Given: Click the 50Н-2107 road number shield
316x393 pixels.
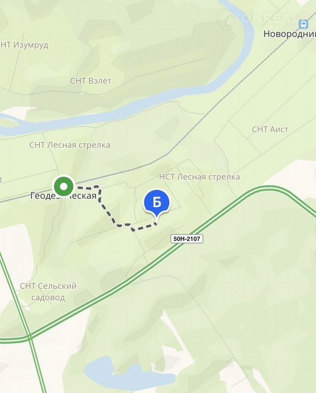Looking at the screenshot, I should pos(187,238).
